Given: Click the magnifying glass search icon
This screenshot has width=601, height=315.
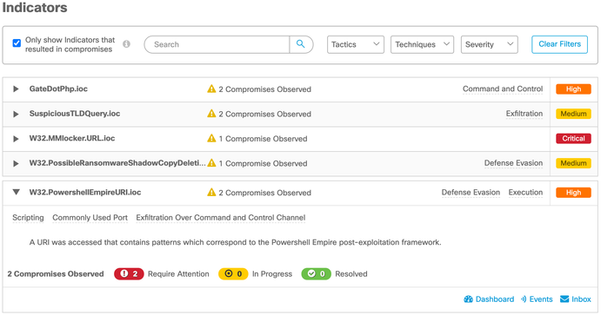Looking at the screenshot, I should [x=301, y=44].
